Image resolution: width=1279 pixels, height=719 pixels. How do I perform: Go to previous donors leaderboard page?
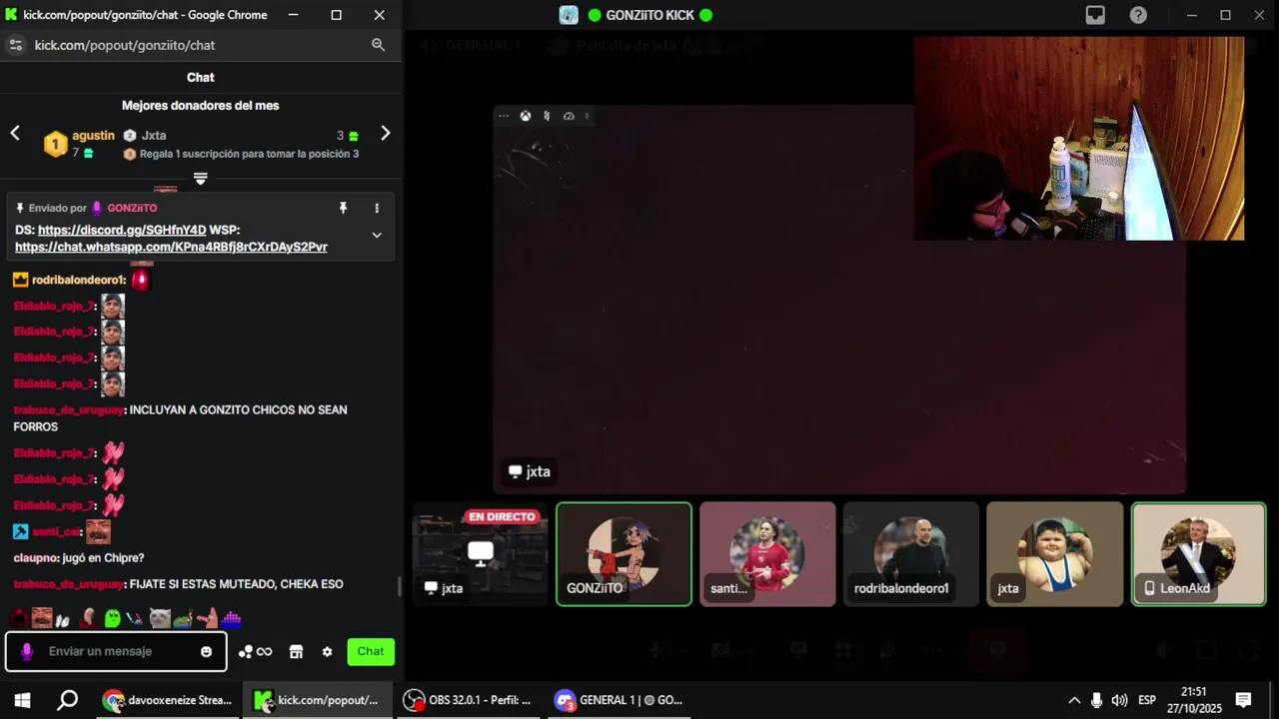click(x=15, y=133)
